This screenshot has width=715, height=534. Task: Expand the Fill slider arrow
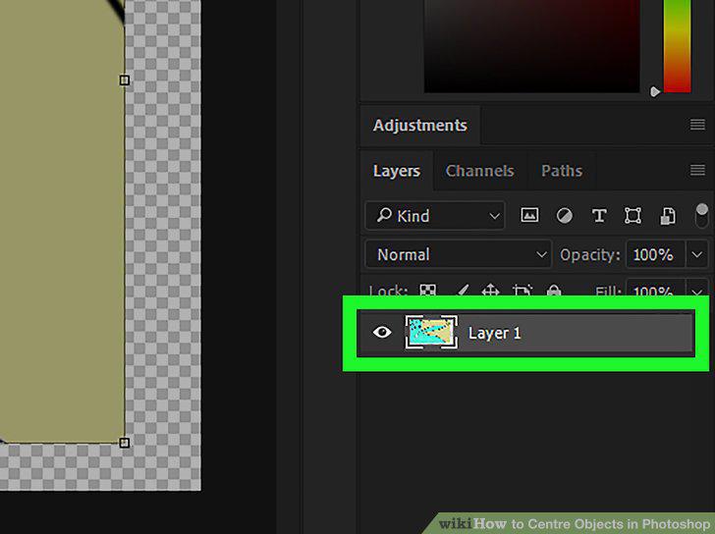click(696, 291)
